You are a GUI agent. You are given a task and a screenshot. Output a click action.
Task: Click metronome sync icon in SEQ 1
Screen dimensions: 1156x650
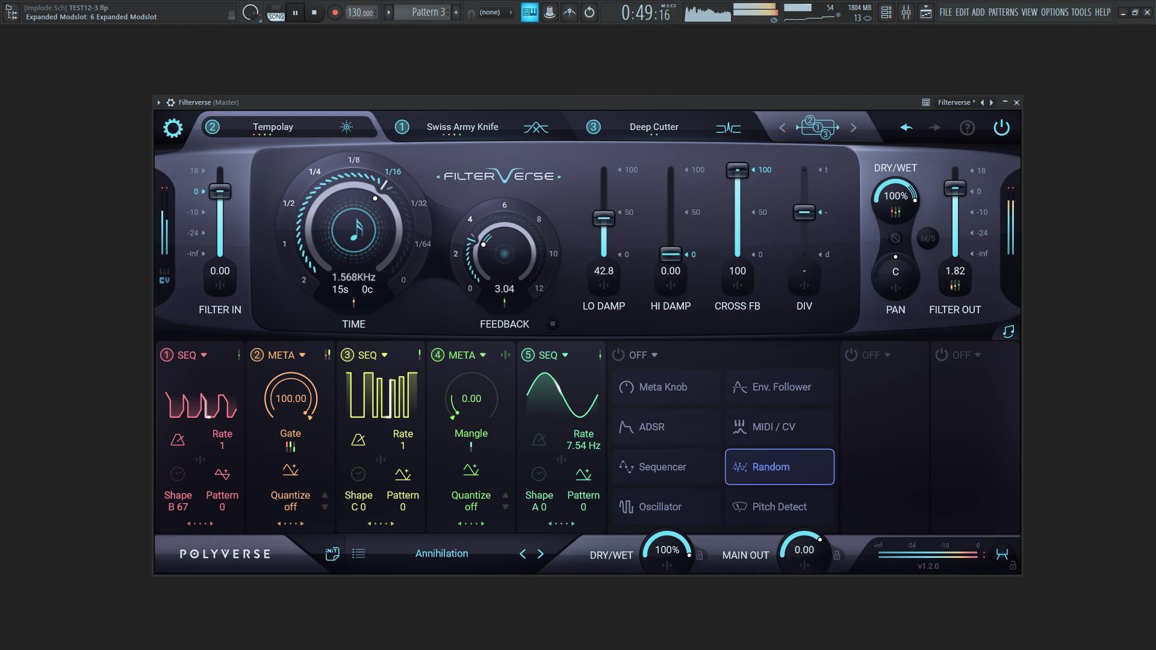178,440
